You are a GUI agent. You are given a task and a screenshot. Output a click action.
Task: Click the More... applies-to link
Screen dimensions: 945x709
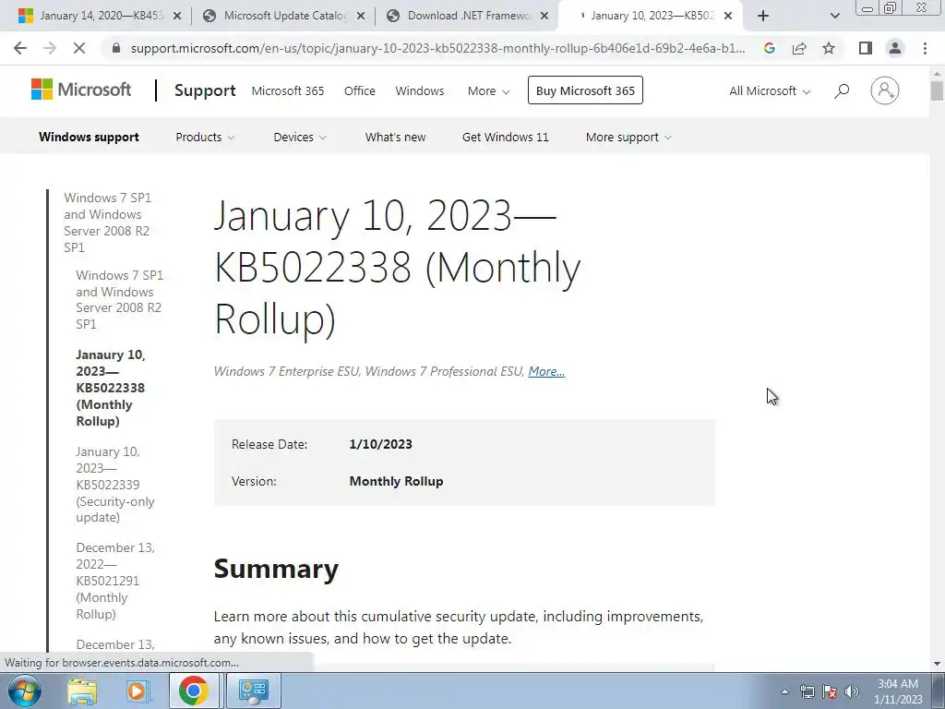pyautogui.click(x=546, y=371)
